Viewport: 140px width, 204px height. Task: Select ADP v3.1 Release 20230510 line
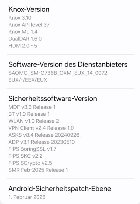tap(41, 142)
